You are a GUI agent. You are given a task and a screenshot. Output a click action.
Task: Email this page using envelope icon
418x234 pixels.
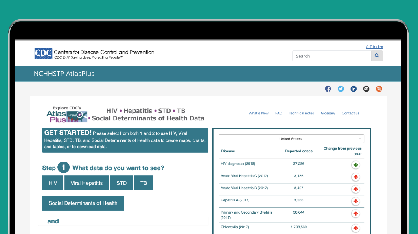(366, 89)
